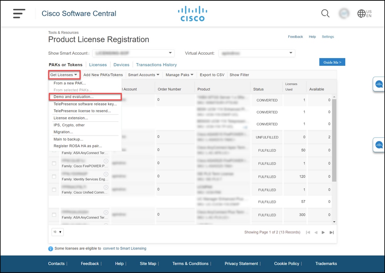Click the info icon beside Smart Licensing note
This screenshot has height=273, width=385.
pyautogui.click(x=50, y=249)
